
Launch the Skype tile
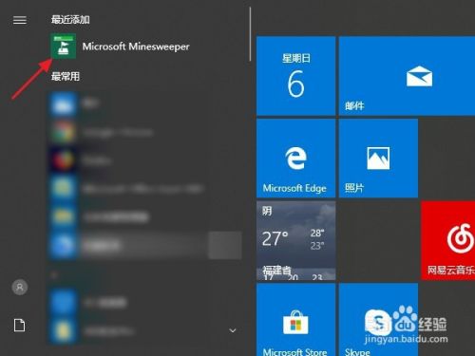(x=378, y=320)
